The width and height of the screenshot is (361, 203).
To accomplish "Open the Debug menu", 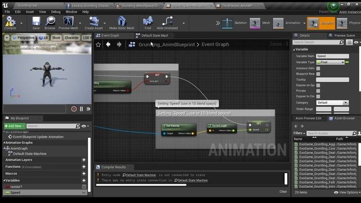I will [56, 12].
